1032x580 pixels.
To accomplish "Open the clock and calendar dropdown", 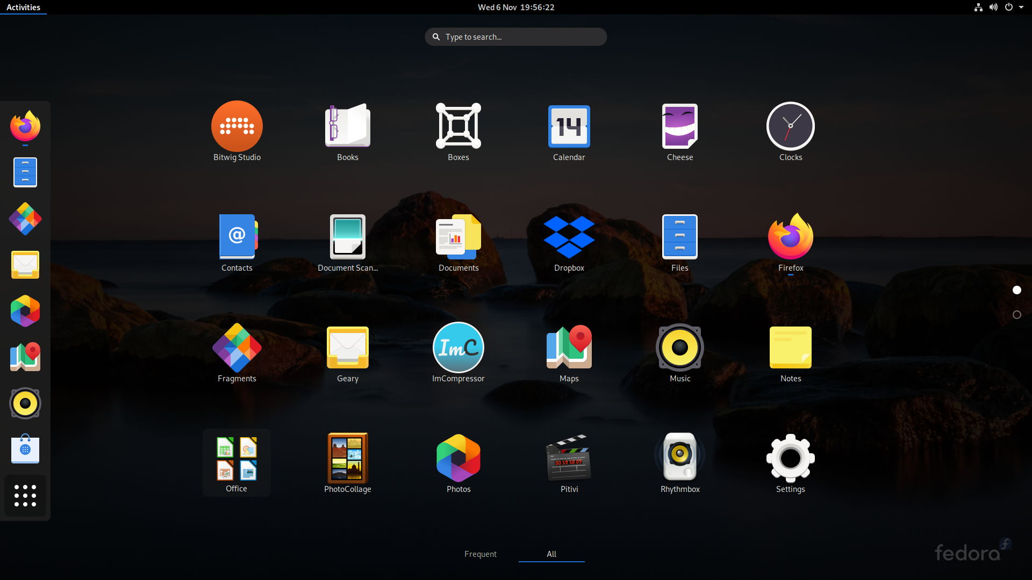I will pyautogui.click(x=515, y=8).
